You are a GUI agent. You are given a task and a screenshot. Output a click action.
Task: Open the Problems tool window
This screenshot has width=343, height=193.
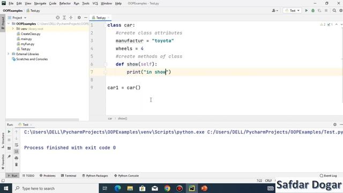[x=48, y=175]
